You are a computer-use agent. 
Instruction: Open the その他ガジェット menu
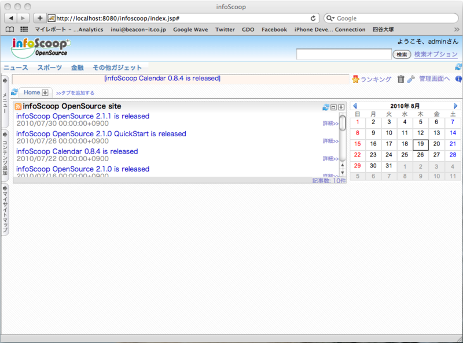pos(117,68)
